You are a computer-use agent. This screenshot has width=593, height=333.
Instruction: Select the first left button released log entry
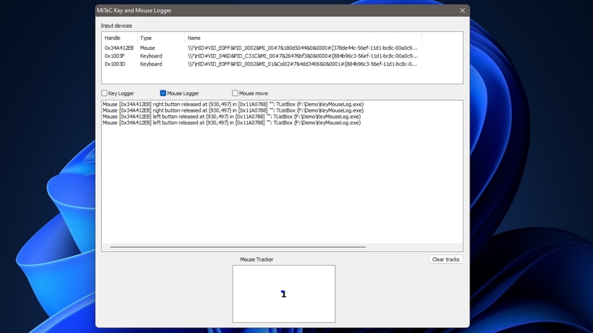pyautogui.click(x=231, y=117)
